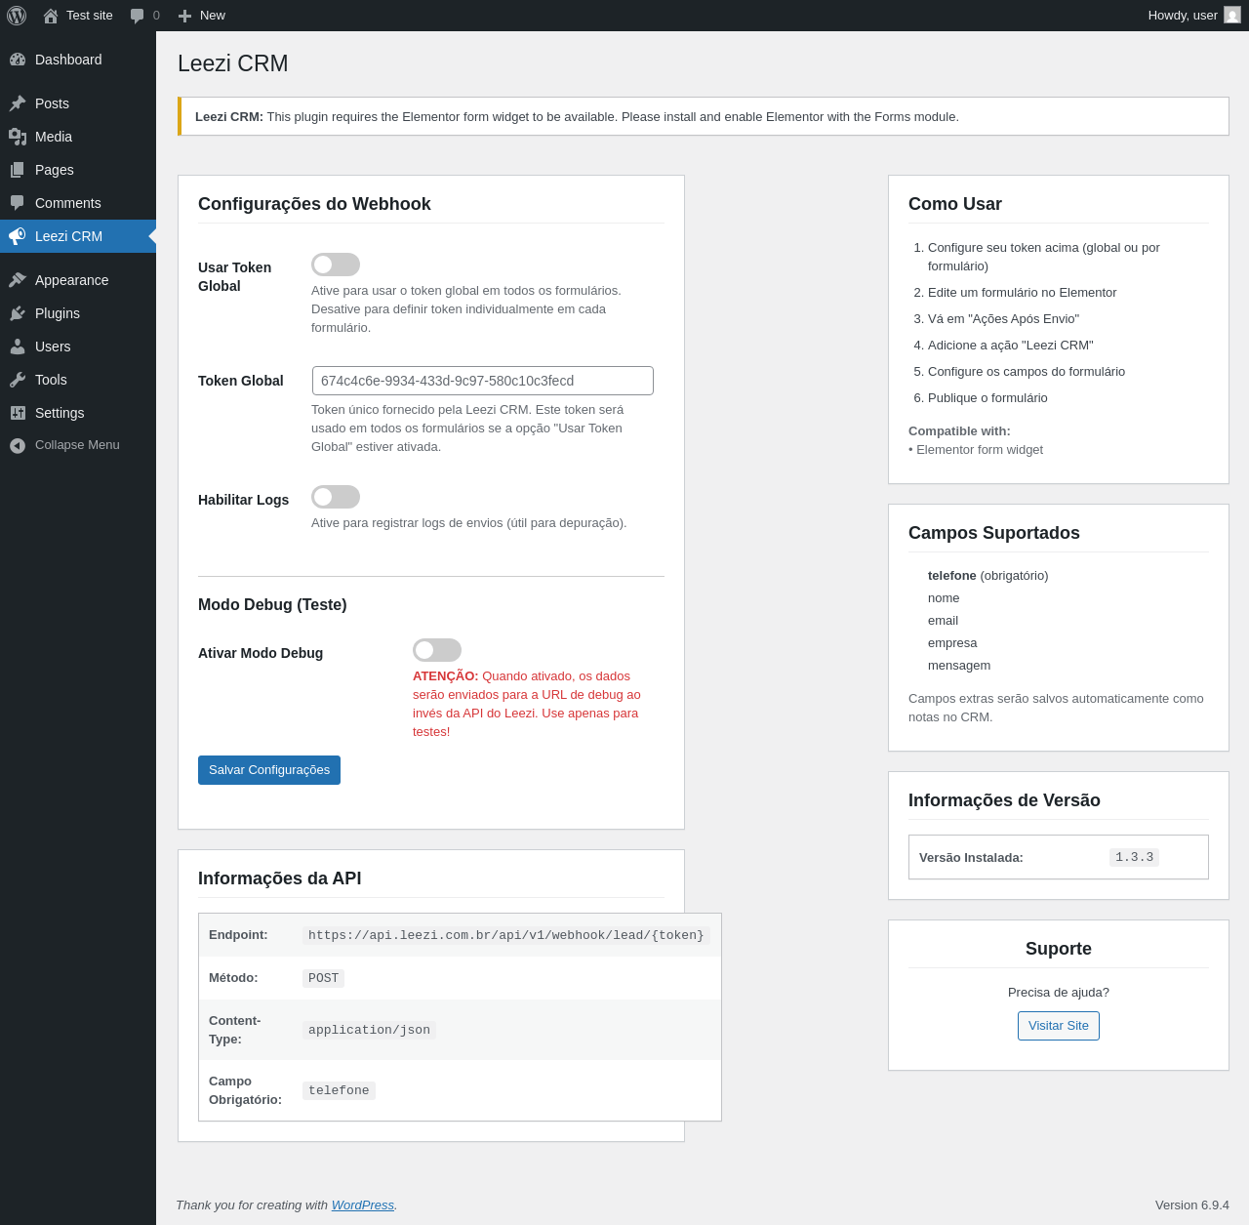Go to Users menu
The height and width of the screenshot is (1225, 1249).
pyautogui.click(x=78, y=347)
